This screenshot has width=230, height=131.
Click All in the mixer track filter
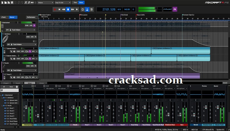point(4,87)
